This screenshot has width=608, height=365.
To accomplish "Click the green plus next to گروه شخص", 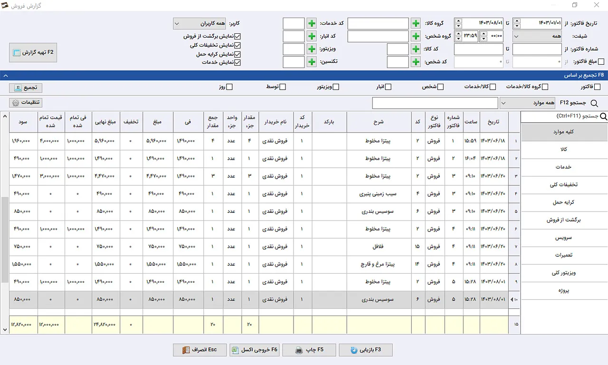I will 416,36.
